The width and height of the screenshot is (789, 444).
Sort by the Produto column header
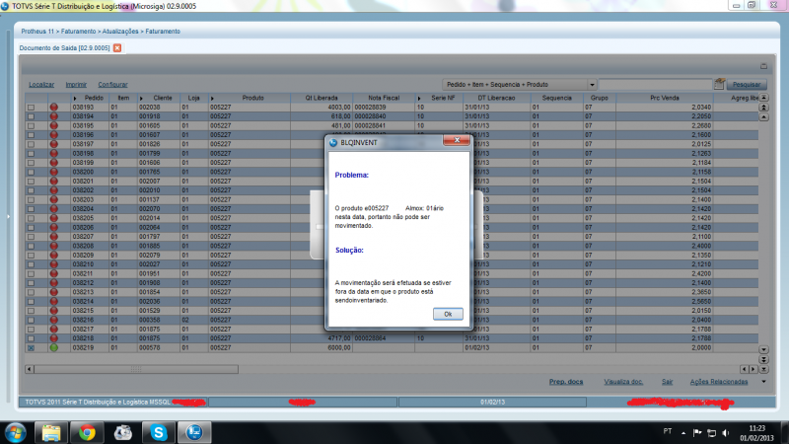point(250,98)
